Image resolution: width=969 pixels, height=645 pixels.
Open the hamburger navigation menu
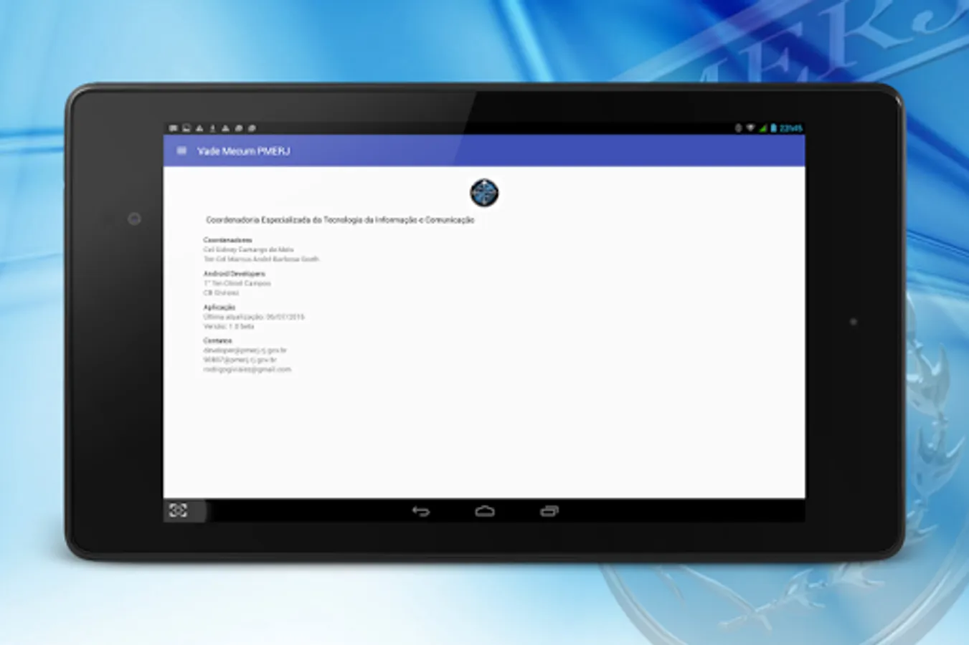click(x=181, y=151)
